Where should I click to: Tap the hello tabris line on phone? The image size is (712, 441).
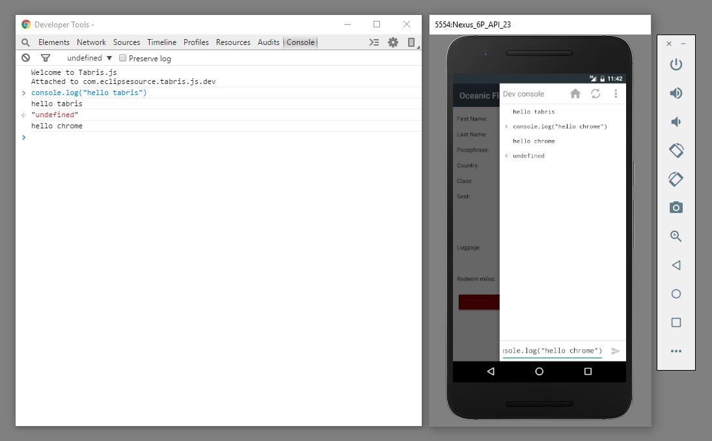pos(534,112)
